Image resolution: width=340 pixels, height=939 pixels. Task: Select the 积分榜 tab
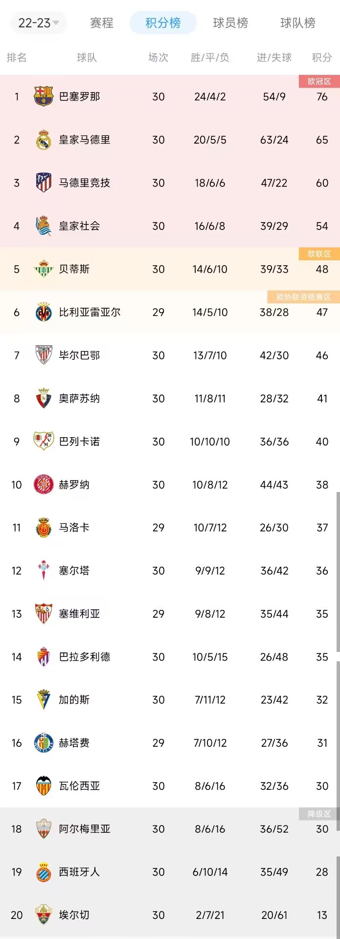pos(163,23)
